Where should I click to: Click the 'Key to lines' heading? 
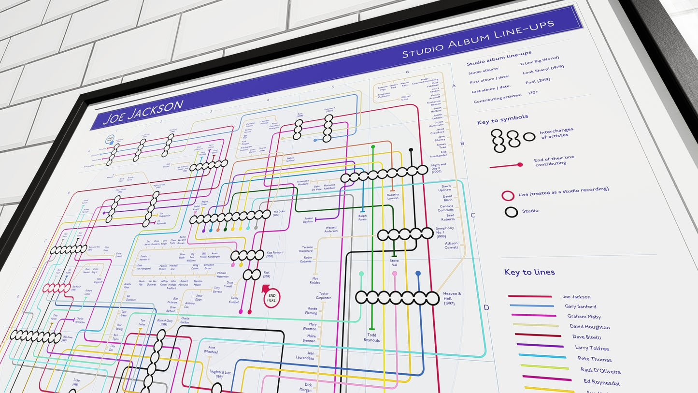click(x=529, y=272)
